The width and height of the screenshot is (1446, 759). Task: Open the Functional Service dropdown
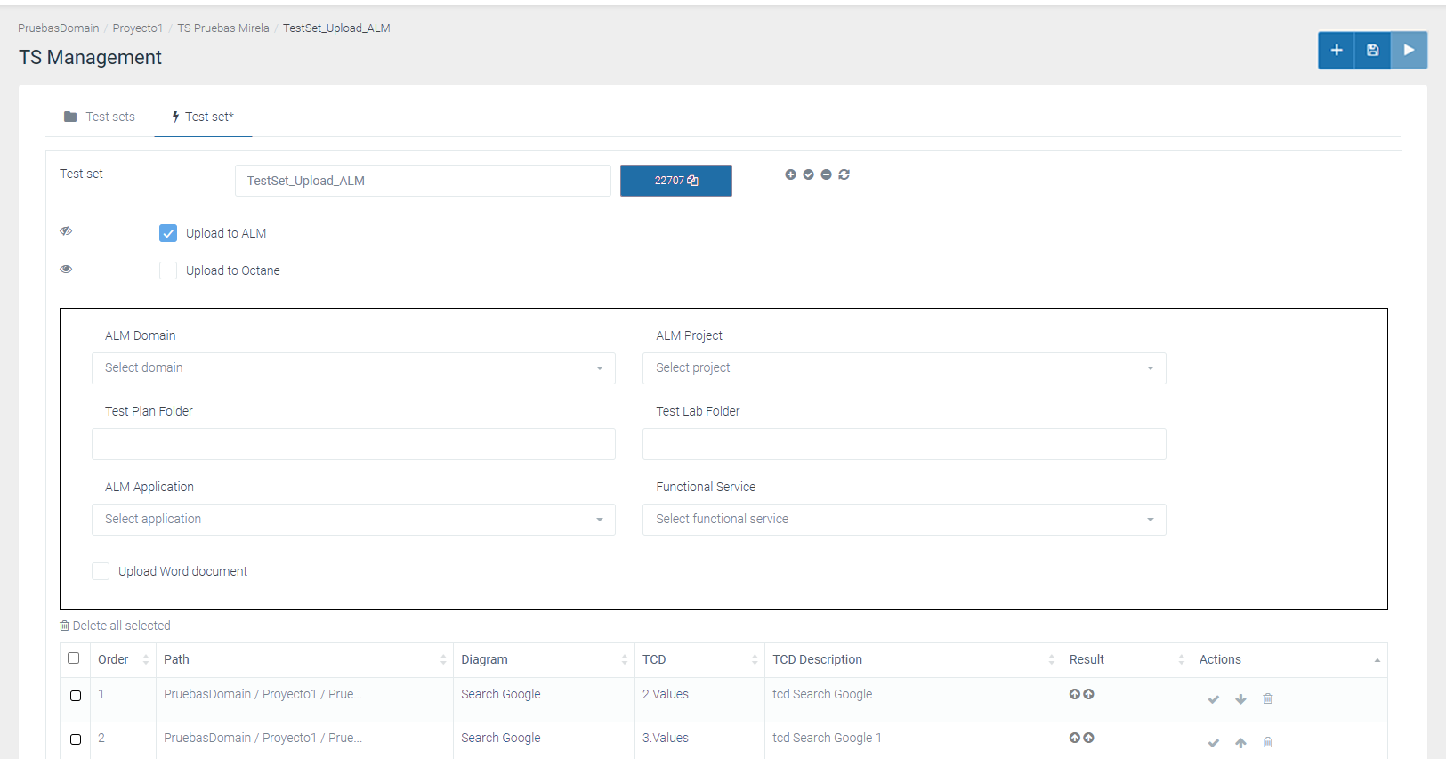click(x=903, y=520)
